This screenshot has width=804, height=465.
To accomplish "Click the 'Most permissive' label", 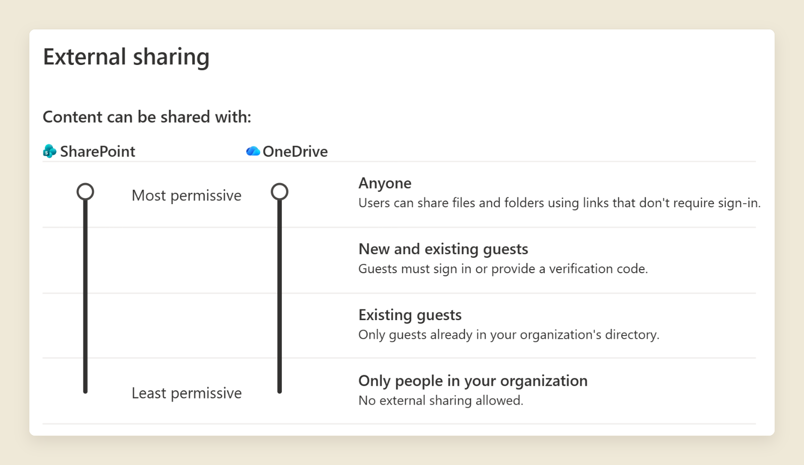I will 187,195.
